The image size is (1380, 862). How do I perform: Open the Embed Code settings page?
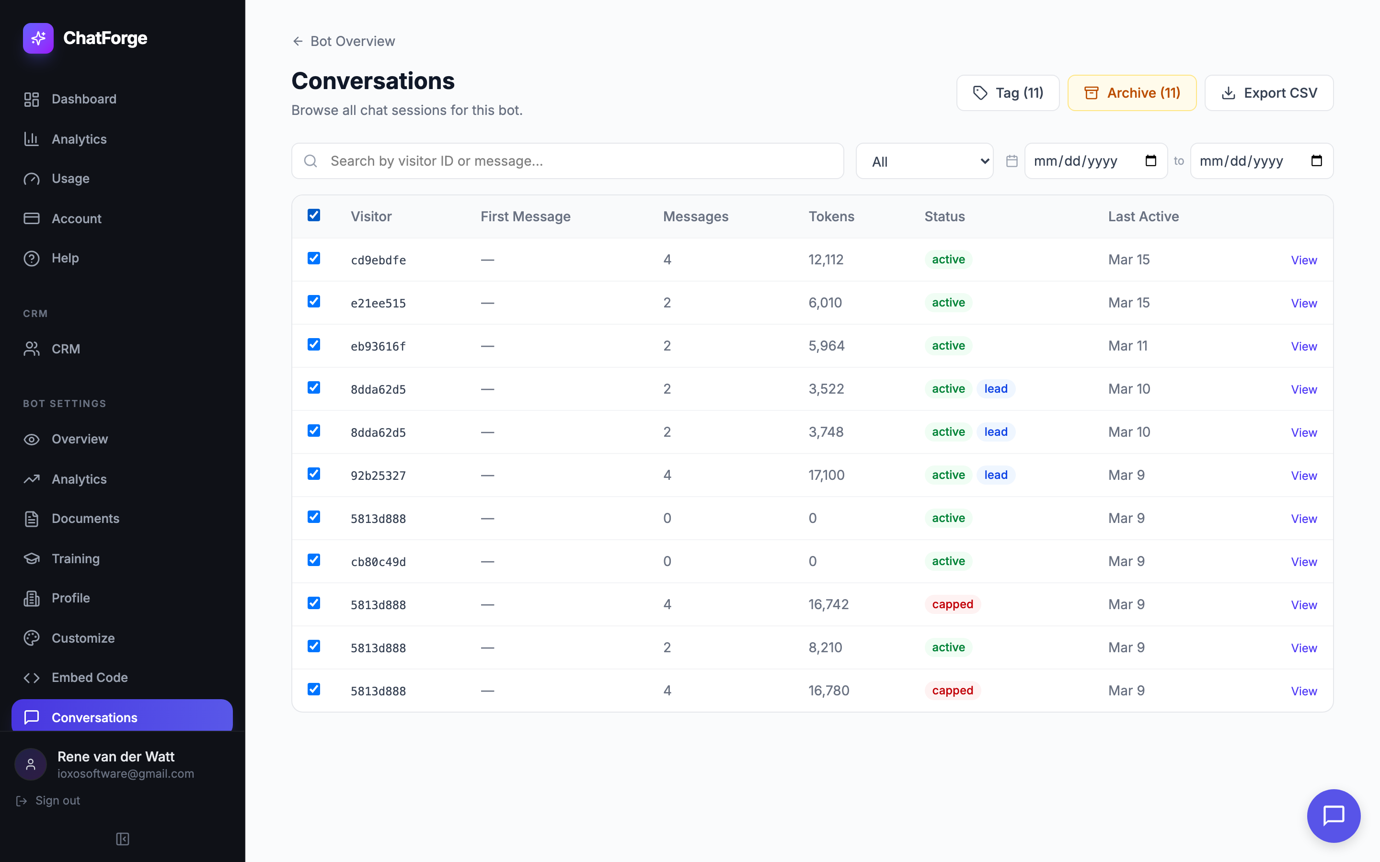coord(90,677)
